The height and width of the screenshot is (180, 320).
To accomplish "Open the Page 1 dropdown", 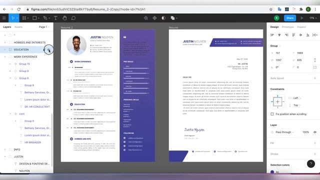I will [44, 27].
